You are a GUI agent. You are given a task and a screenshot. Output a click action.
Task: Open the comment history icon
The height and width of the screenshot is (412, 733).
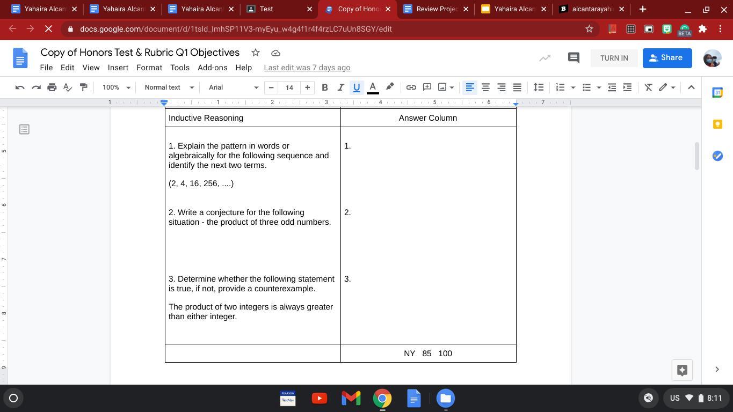pyautogui.click(x=574, y=58)
